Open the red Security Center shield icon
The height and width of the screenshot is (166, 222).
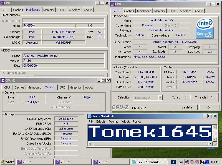coord(197,162)
